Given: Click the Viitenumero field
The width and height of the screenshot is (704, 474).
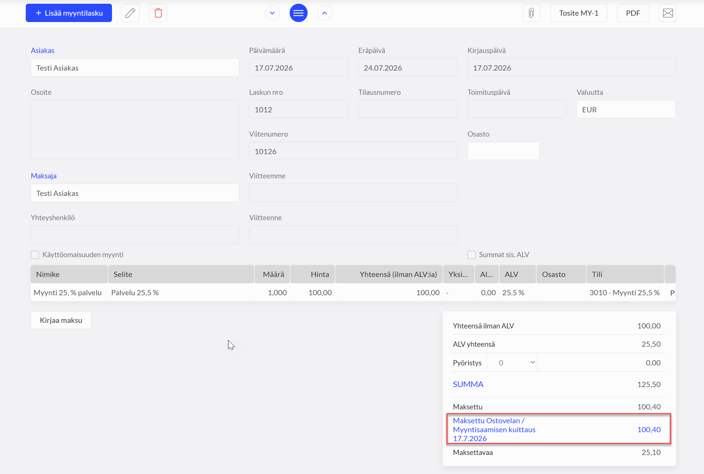Looking at the screenshot, I should (x=353, y=151).
